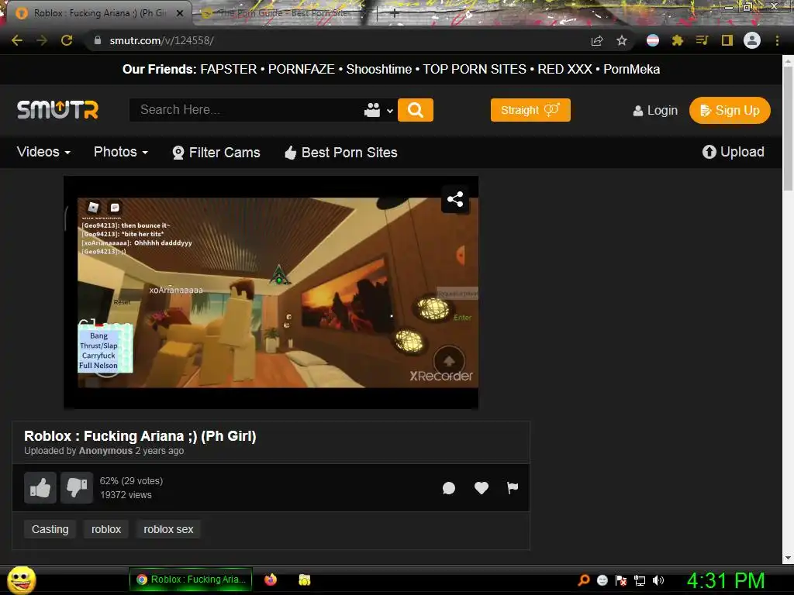This screenshot has width=794, height=595.
Task: Open the RED XXX friend link
Action: click(x=564, y=69)
